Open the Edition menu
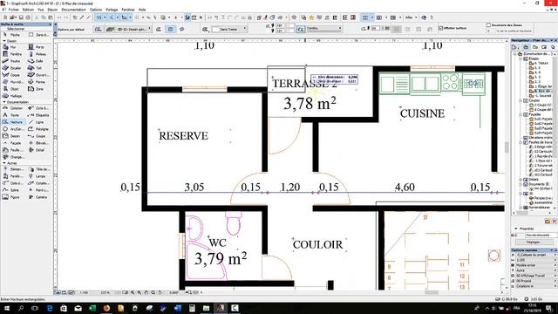 28,10
